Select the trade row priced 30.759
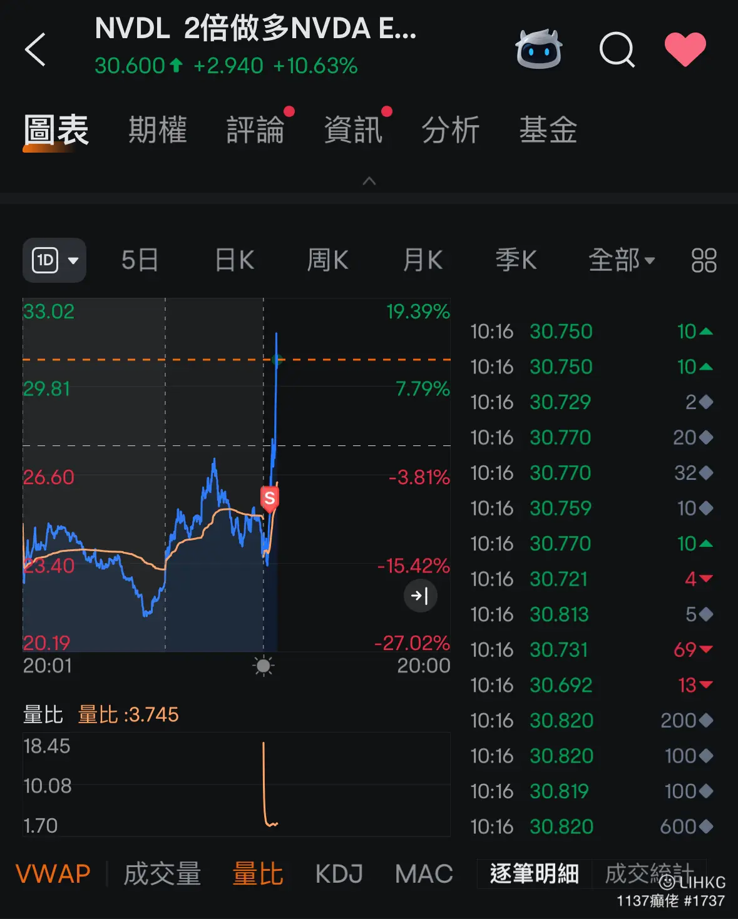This screenshot has height=919, width=738. pyautogui.click(x=592, y=509)
